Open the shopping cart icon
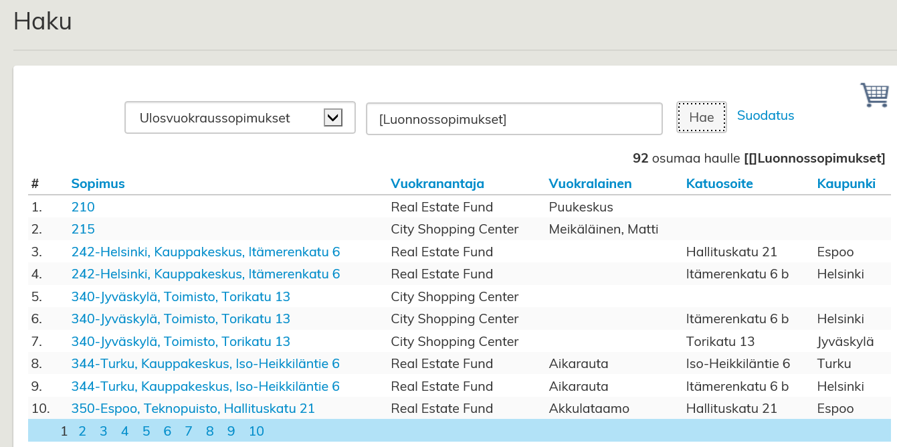 point(874,95)
